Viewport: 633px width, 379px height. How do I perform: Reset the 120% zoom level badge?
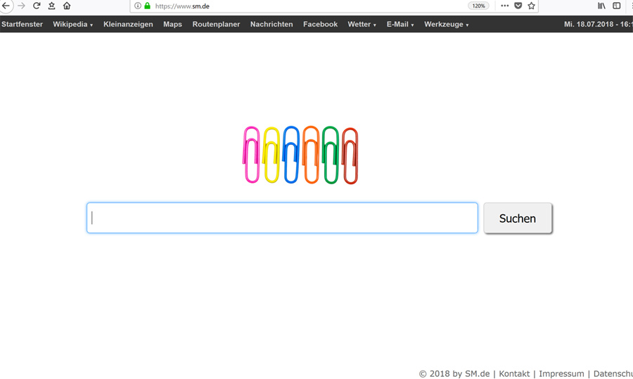478,6
